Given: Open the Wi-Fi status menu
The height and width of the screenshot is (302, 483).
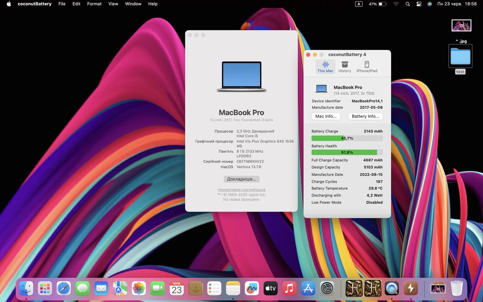Looking at the screenshot, I should click(396, 4).
